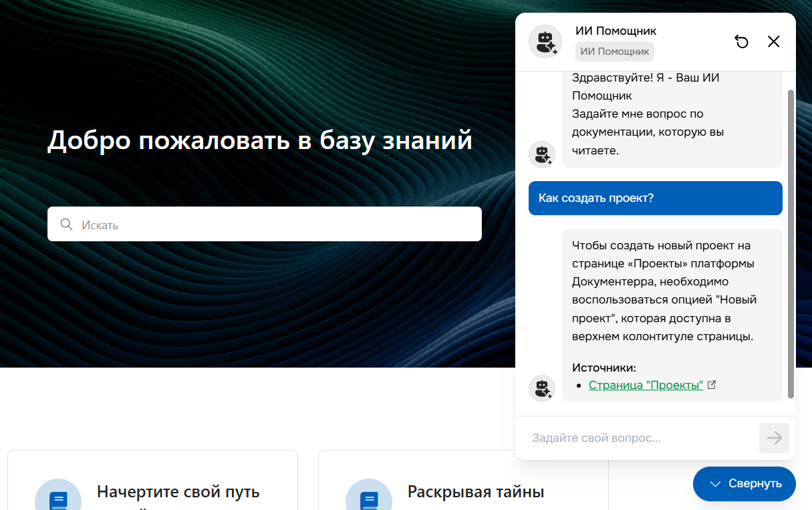Click the robot avatar next to the sources answer
Viewport: 812px width, 510px height.
(542, 388)
